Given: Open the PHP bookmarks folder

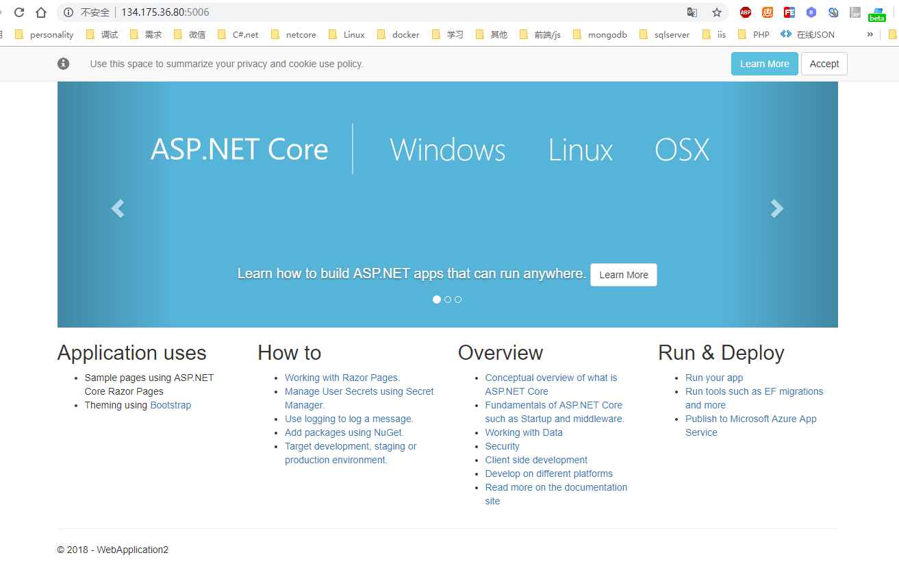Looking at the screenshot, I should point(754,34).
